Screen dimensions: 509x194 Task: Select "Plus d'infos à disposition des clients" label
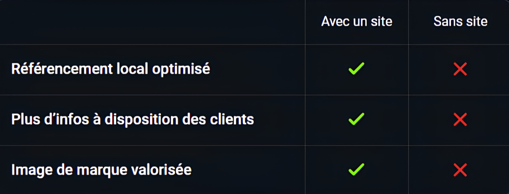tap(133, 120)
